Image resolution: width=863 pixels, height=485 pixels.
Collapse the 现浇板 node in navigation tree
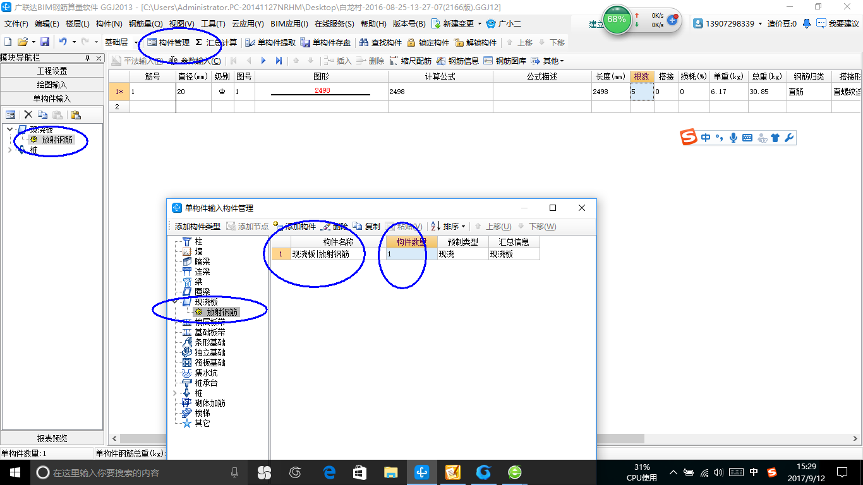[x=9, y=129]
